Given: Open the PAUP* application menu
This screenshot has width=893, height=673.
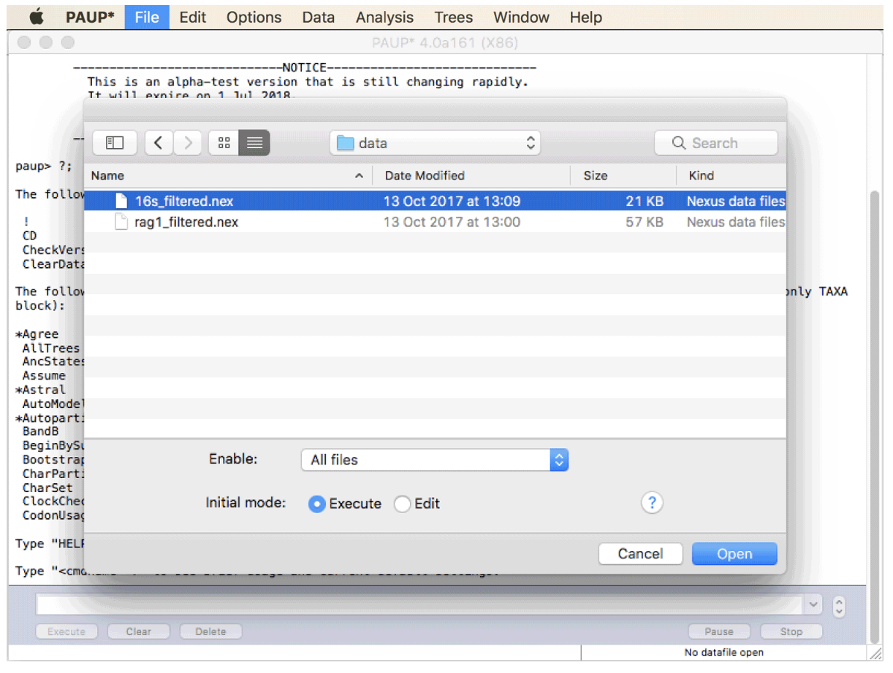Looking at the screenshot, I should coord(90,17).
